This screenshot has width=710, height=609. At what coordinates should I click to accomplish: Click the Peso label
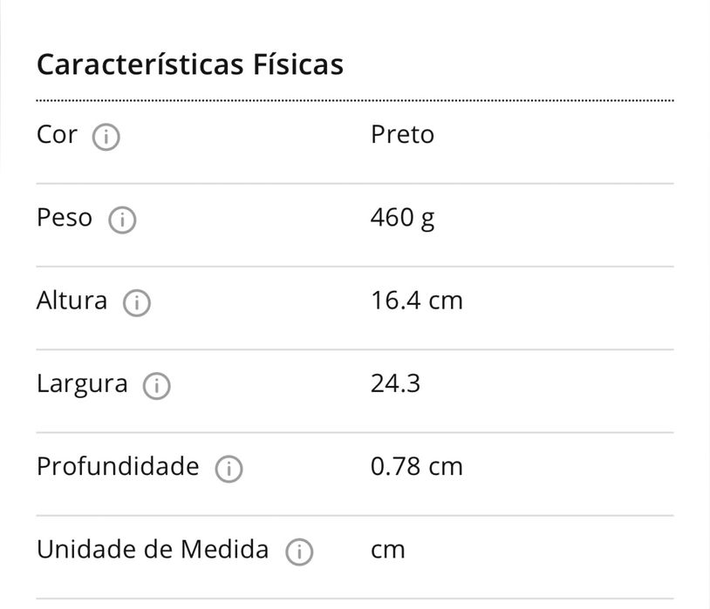pyautogui.click(x=64, y=218)
